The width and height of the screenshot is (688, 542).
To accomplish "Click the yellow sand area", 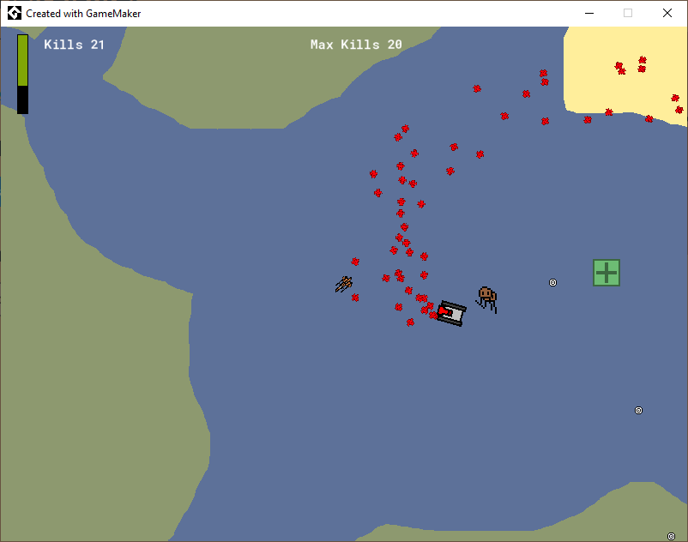I will point(625,75).
